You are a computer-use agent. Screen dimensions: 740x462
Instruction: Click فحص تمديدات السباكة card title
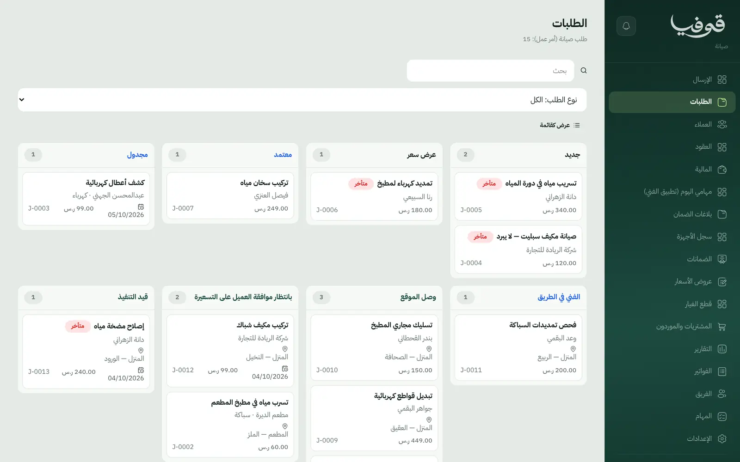coord(543,325)
